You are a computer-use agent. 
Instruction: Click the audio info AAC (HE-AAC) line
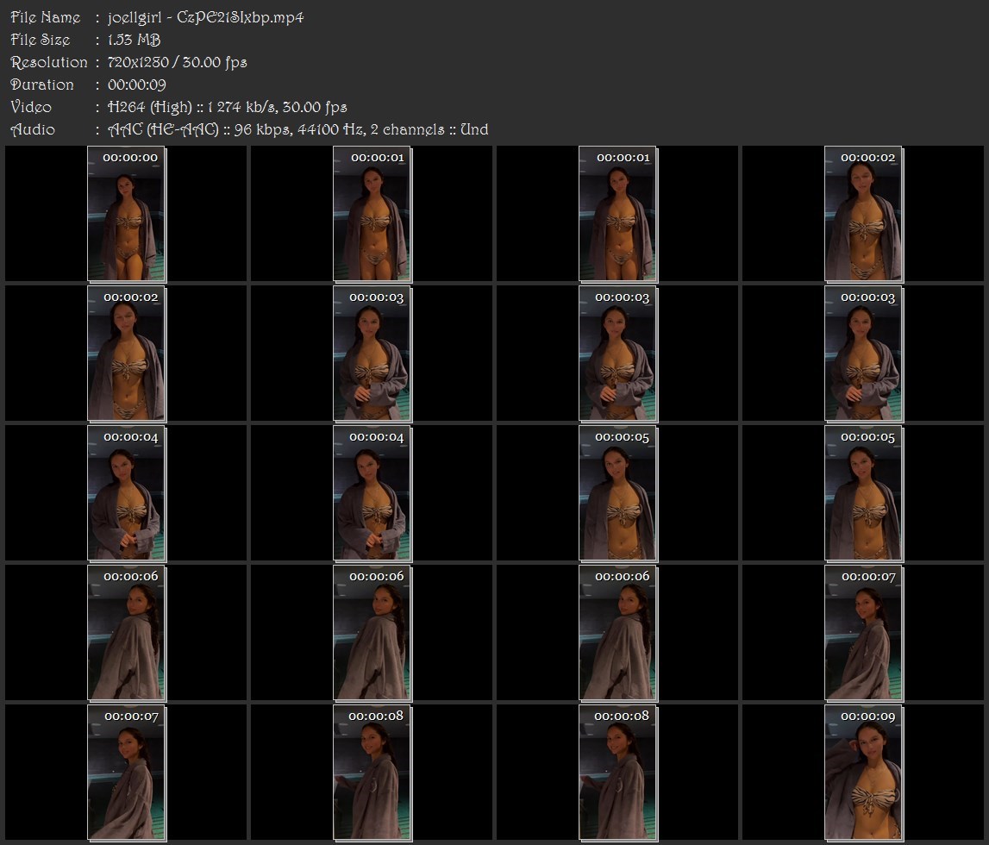pos(297,130)
